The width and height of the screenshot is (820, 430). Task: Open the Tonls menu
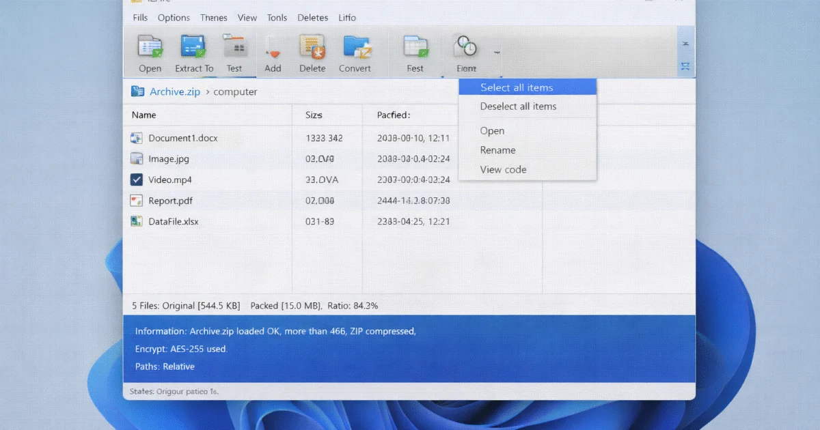[x=277, y=18]
